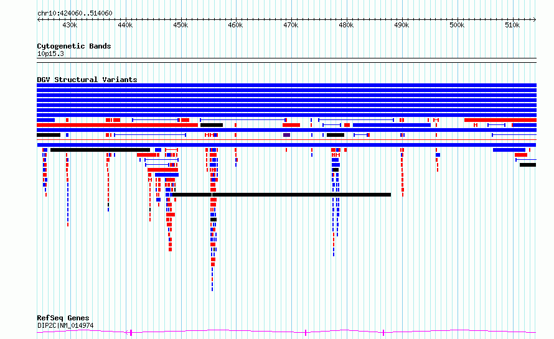Viewport: 554px width, 339px height.
Task: Click the 10p15.3 band label
Action: tap(50, 53)
